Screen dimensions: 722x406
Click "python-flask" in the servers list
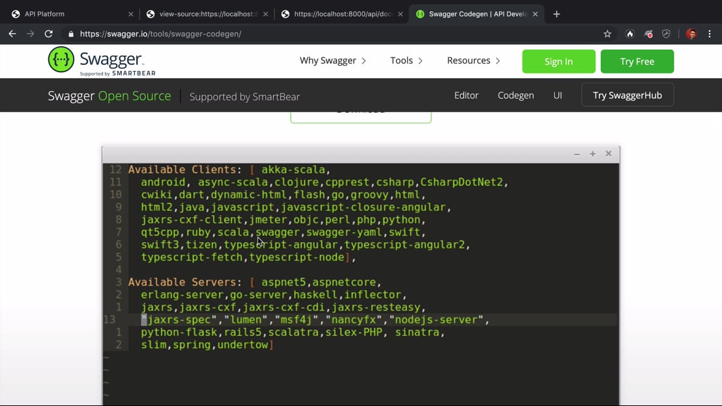click(x=179, y=332)
